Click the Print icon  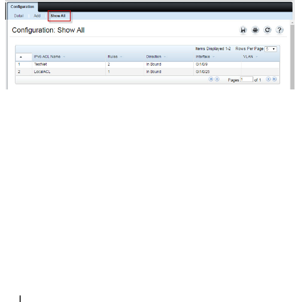[255, 30]
